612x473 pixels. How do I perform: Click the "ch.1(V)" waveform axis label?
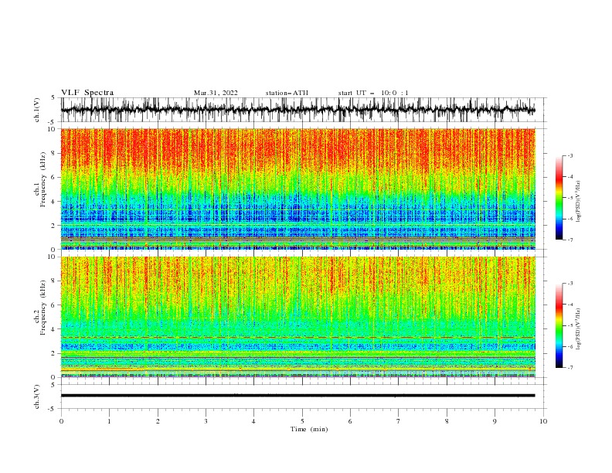[x=37, y=110]
